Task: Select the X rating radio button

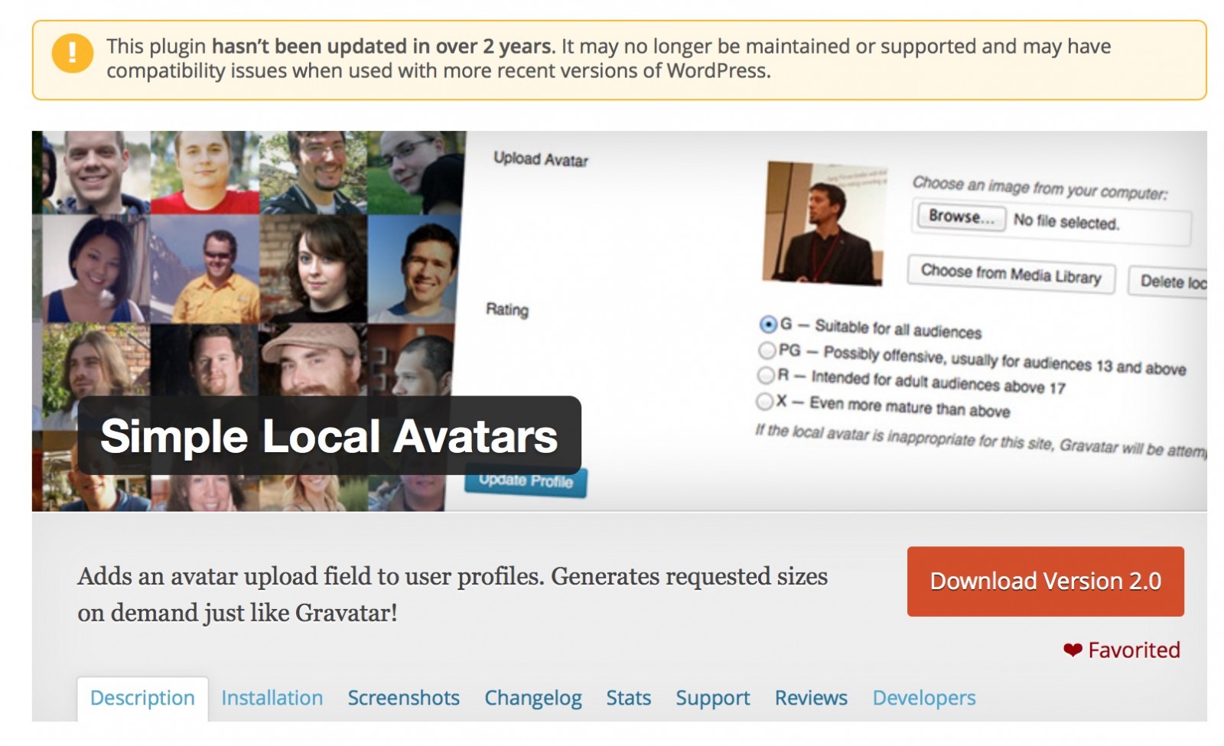Action: tap(763, 401)
